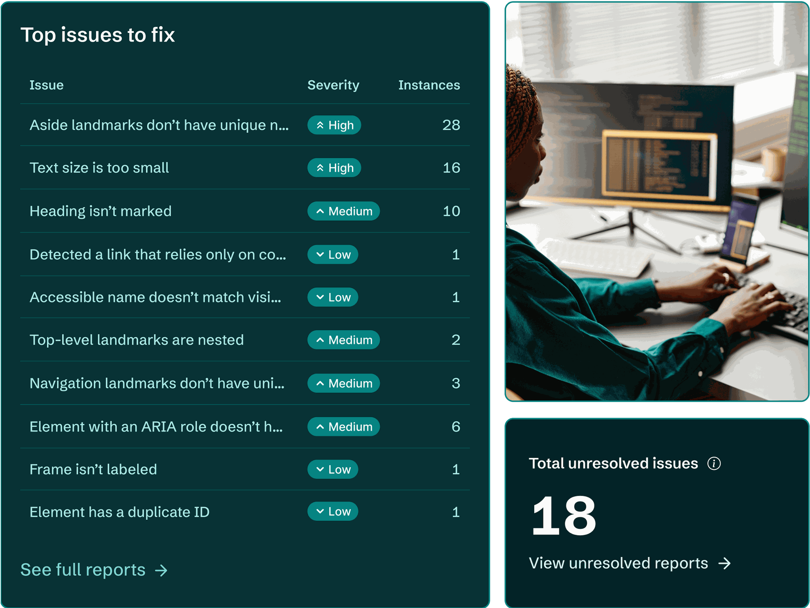
Task: Click the High severity badge for Aside landmarks issue
Action: pyautogui.click(x=334, y=125)
